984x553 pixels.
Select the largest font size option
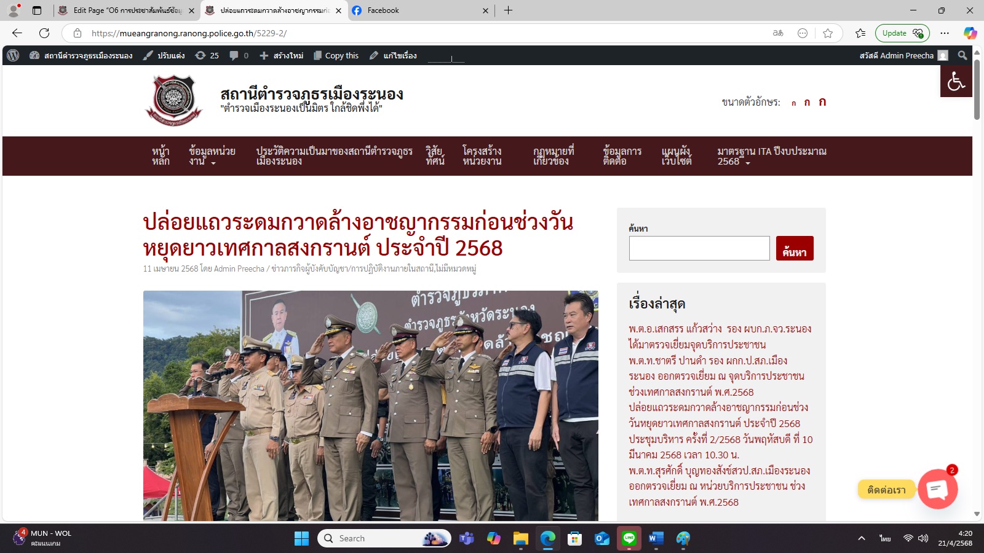(x=822, y=102)
